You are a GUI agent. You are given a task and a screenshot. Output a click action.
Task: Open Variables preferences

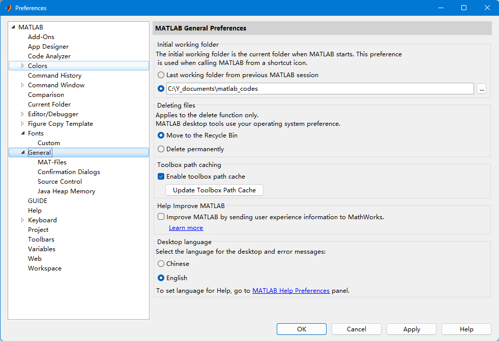tap(41, 249)
